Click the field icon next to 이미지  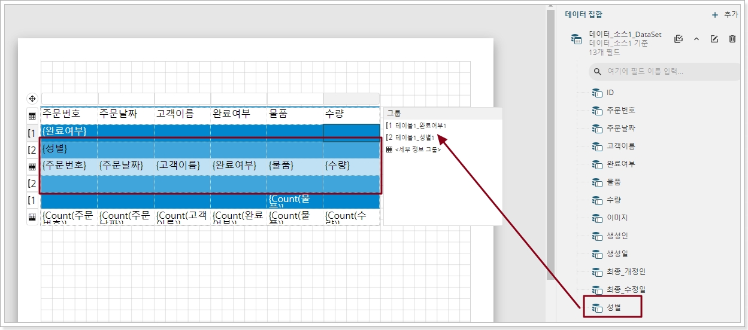pos(596,218)
